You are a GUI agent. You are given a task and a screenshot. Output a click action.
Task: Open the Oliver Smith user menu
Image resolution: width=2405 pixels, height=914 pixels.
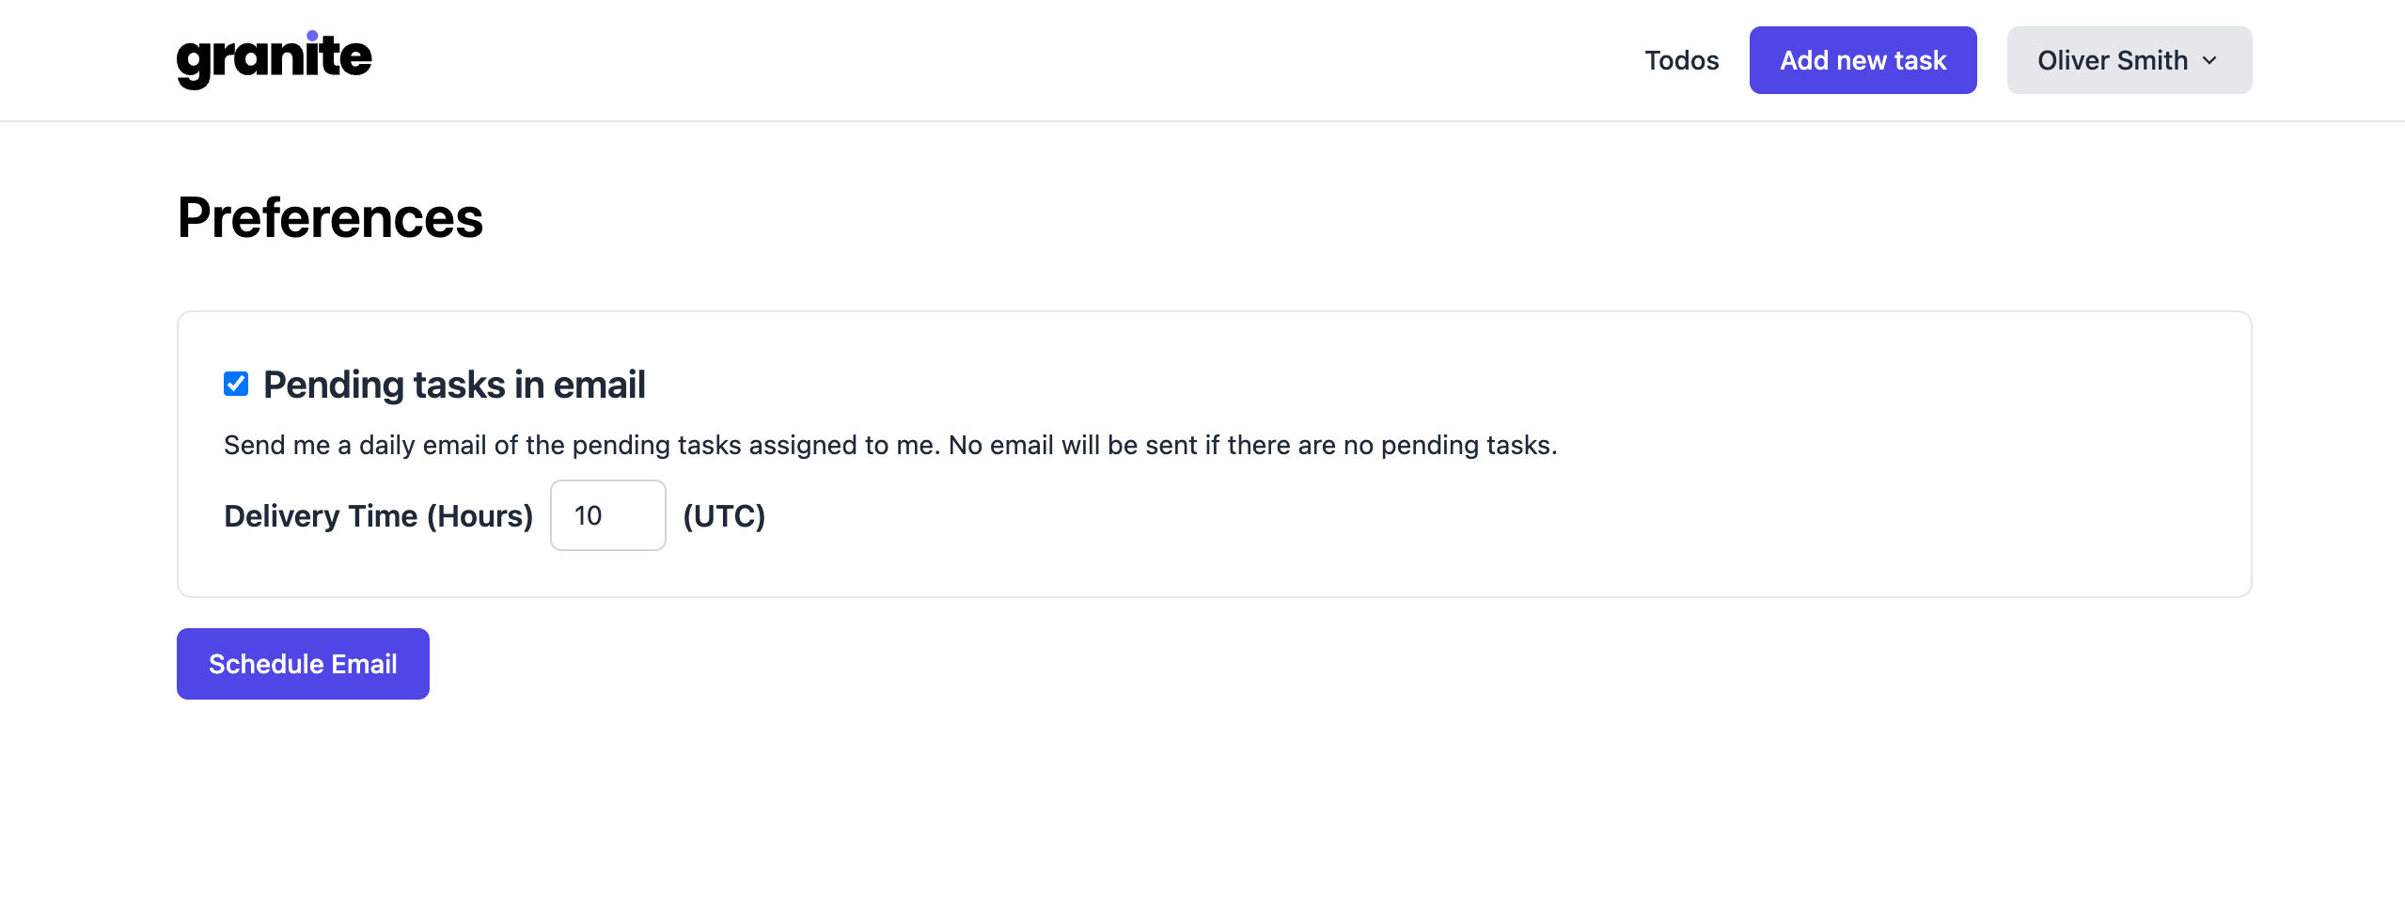coord(2129,60)
